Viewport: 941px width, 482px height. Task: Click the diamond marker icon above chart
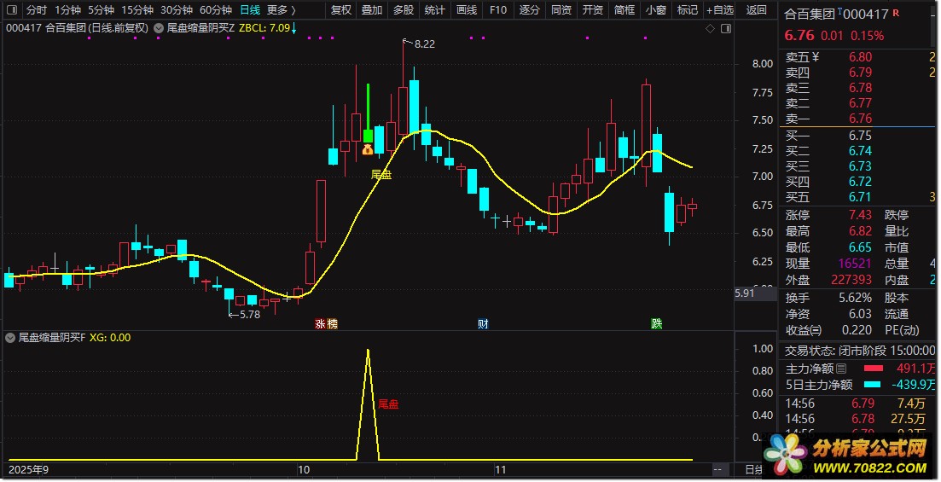[710, 28]
